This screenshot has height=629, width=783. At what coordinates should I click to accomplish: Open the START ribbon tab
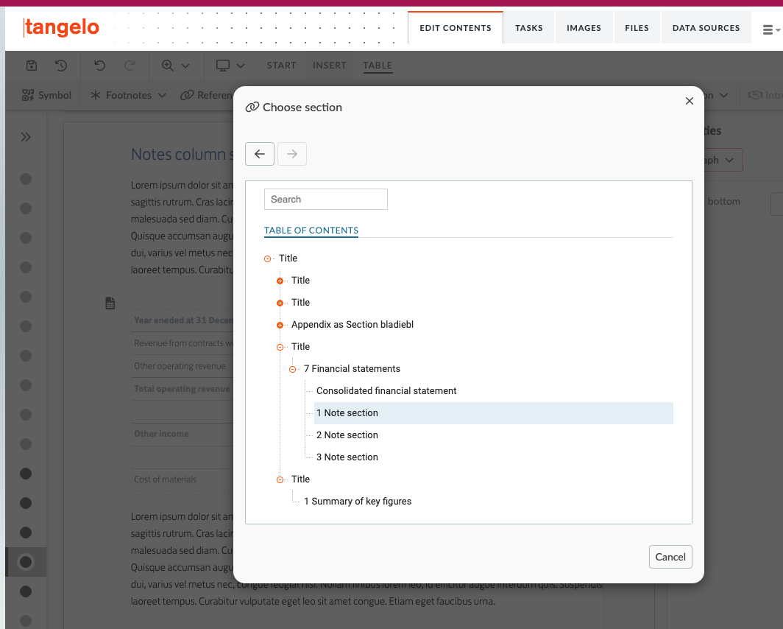click(x=281, y=66)
